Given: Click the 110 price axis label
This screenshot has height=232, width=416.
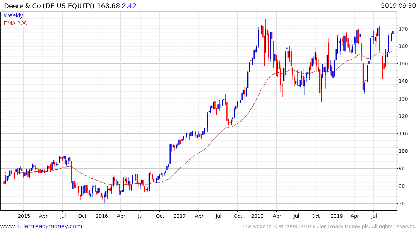Looking at the screenshot, I should [403, 134].
